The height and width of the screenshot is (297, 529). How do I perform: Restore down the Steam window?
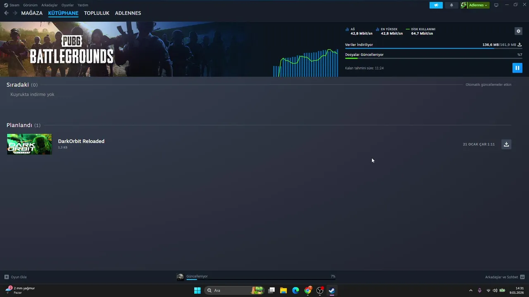coord(515,5)
